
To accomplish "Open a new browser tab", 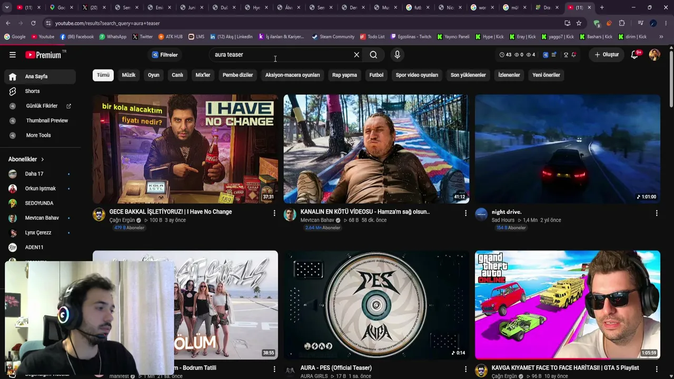I will click(x=602, y=7).
